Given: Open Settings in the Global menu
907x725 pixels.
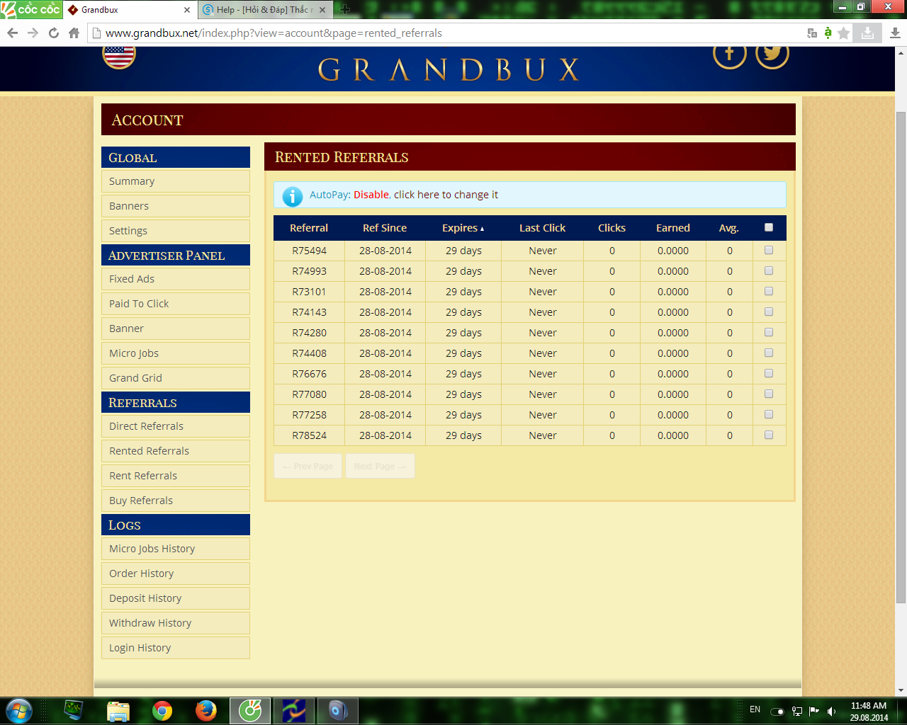Looking at the screenshot, I should 176,231.
